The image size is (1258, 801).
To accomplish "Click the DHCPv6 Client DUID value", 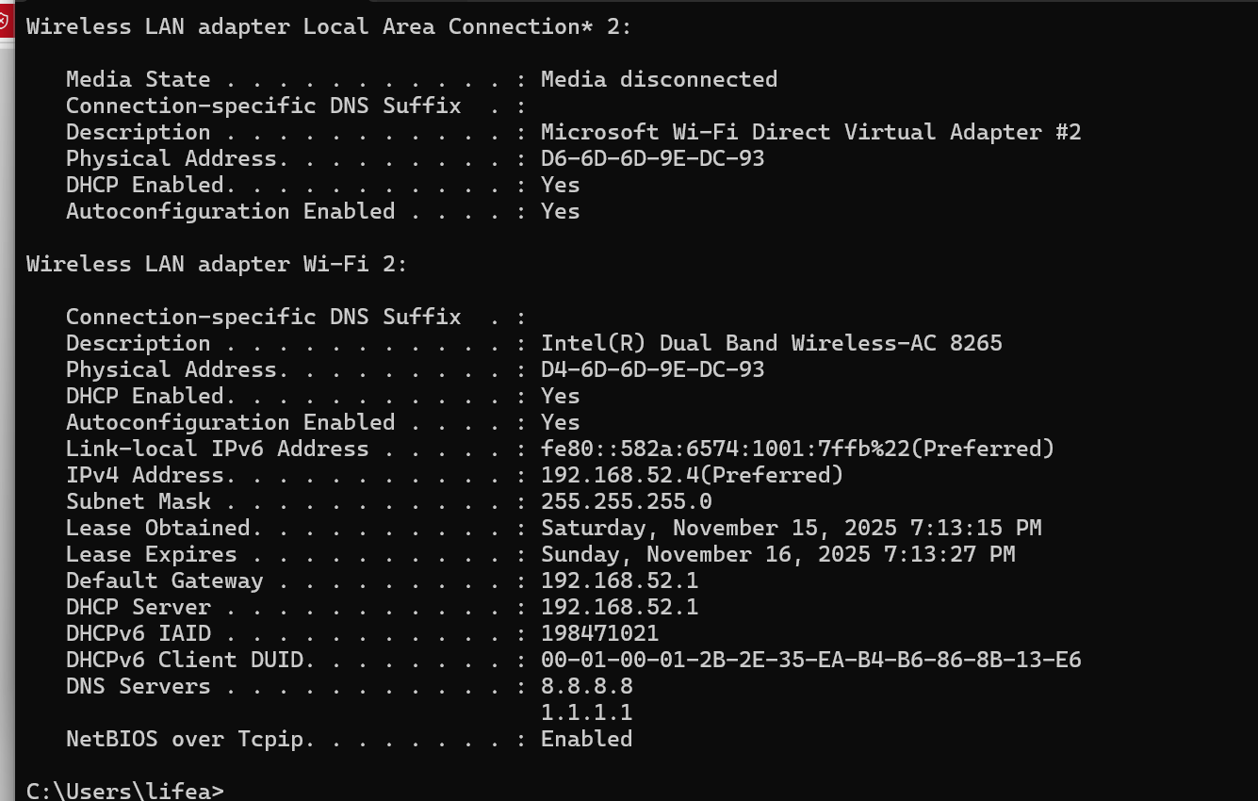I will pyautogui.click(x=810, y=660).
